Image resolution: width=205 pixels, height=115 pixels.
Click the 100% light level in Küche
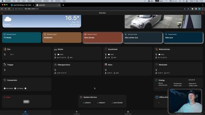point(61,55)
